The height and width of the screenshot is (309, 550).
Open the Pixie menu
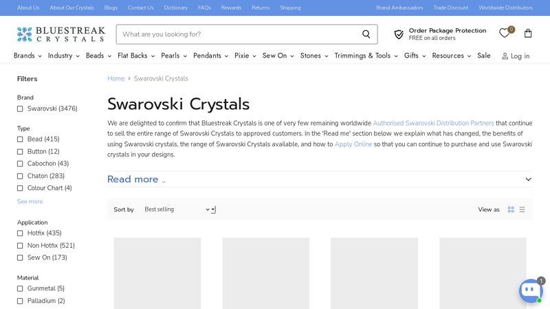pyautogui.click(x=245, y=56)
